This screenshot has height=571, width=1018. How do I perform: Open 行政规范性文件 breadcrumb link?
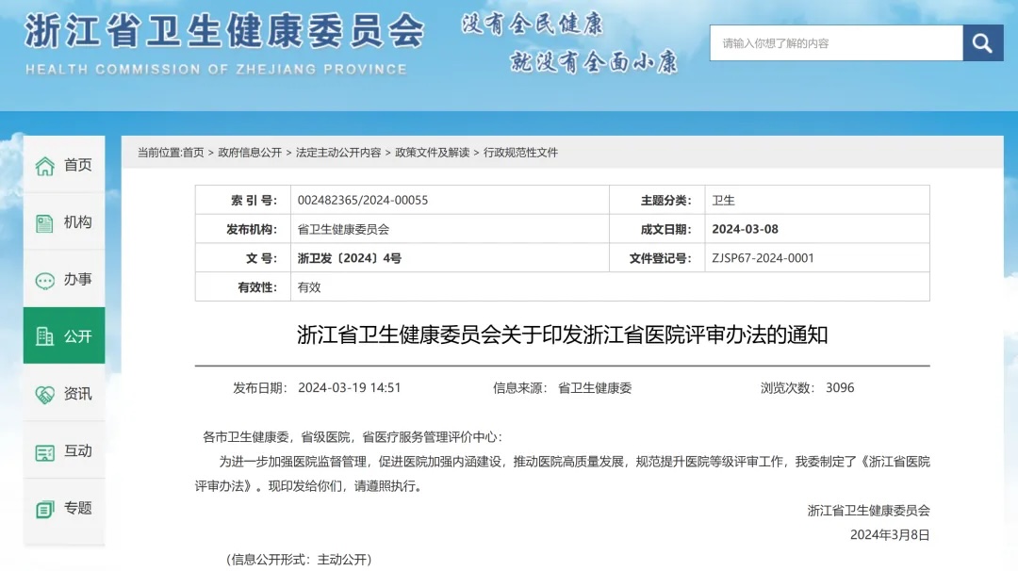(x=520, y=153)
